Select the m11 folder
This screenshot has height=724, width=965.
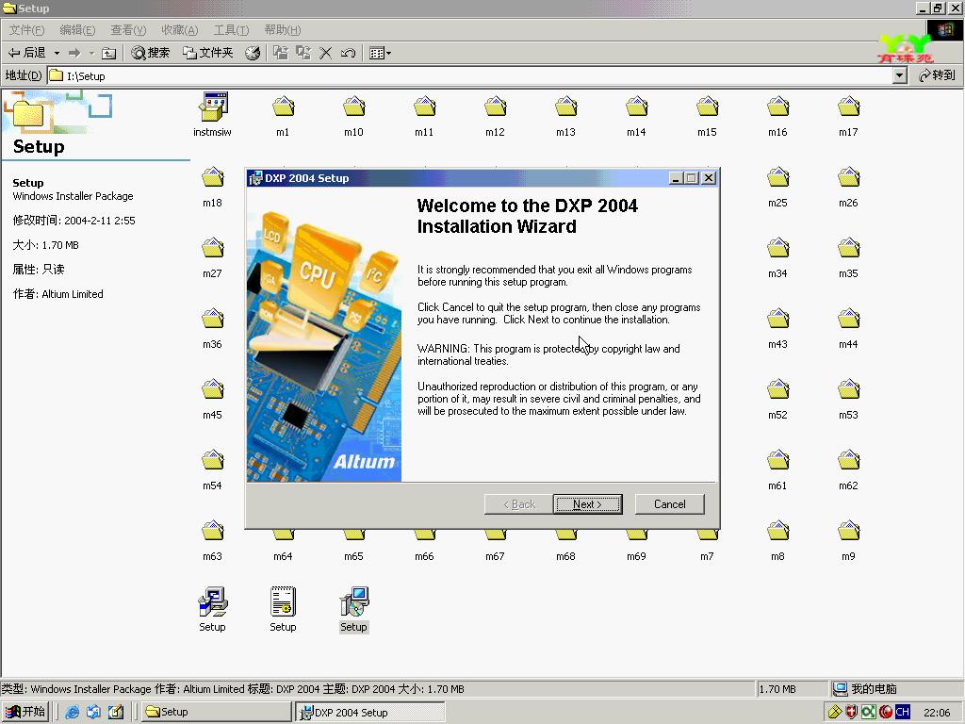coord(425,115)
